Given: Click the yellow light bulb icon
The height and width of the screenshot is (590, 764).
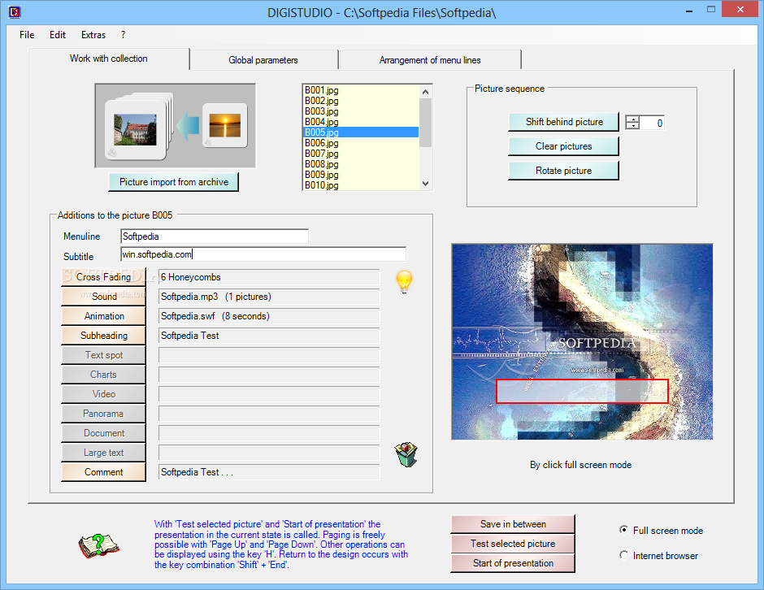Looking at the screenshot, I should tap(404, 282).
